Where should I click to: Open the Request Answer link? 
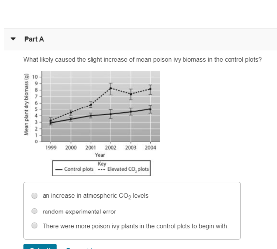click(80, 248)
